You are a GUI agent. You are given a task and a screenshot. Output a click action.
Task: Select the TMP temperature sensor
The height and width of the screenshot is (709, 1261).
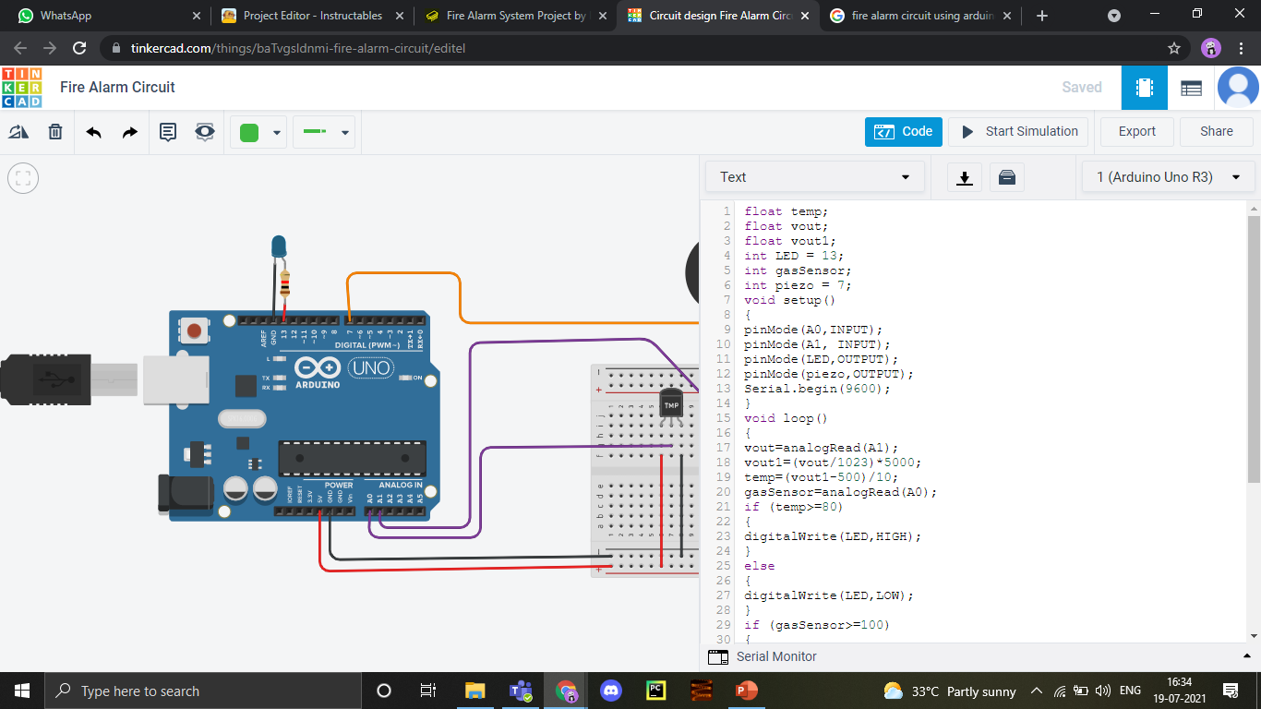tap(671, 405)
